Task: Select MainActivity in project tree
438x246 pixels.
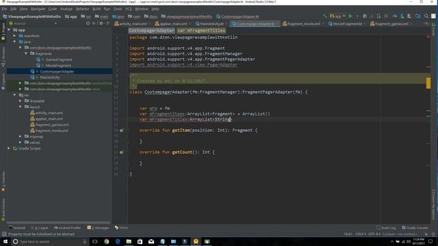Action: [49, 77]
